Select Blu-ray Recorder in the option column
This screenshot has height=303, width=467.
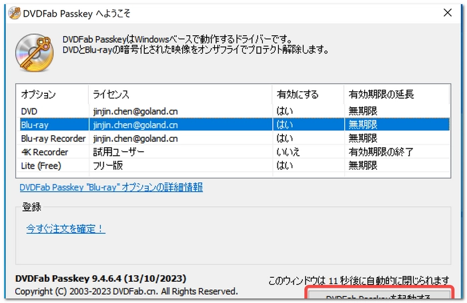[53, 139]
